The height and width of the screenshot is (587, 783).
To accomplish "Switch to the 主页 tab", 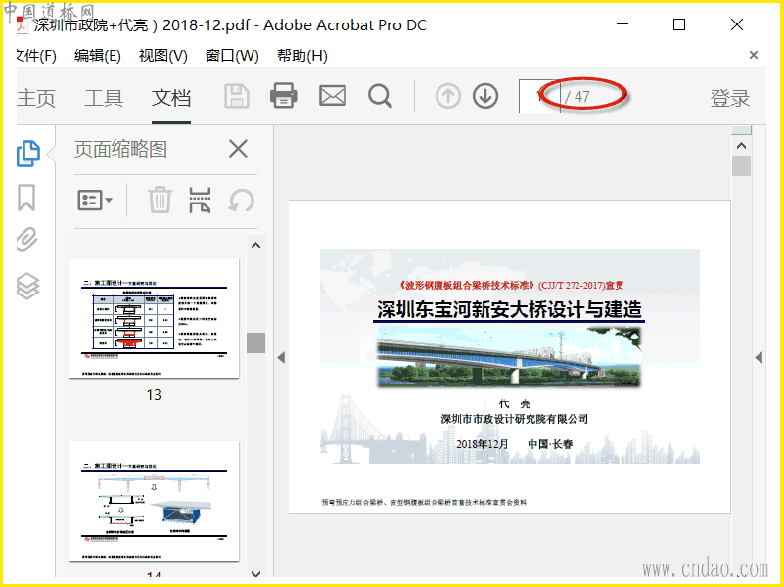I will 36,97.
